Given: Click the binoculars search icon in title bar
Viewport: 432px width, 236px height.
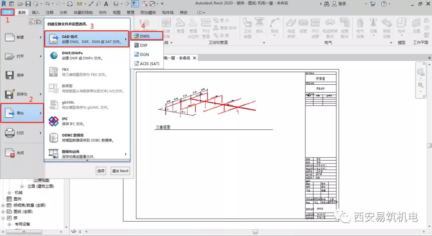Looking at the screenshot, I should [x=326, y=4].
